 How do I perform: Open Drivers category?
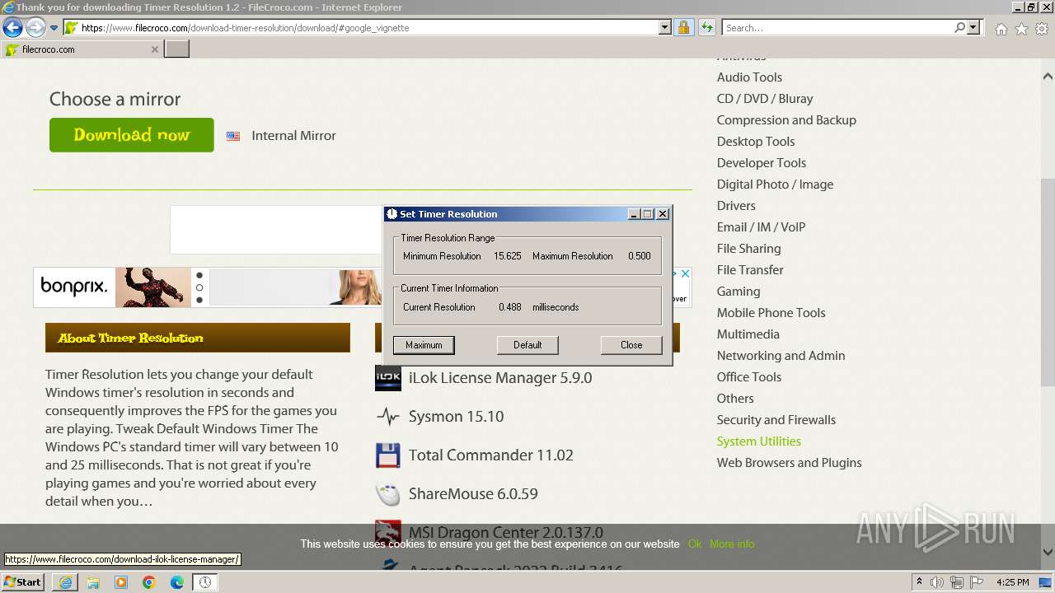736,206
